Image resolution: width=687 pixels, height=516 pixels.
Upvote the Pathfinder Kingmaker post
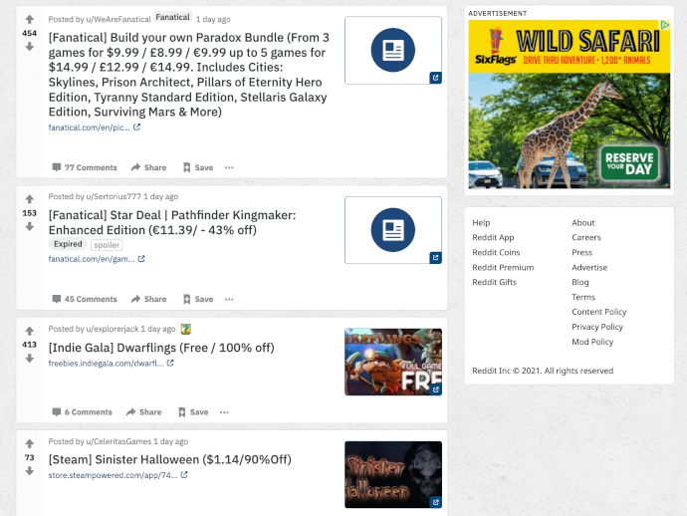[x=29, y=199]
